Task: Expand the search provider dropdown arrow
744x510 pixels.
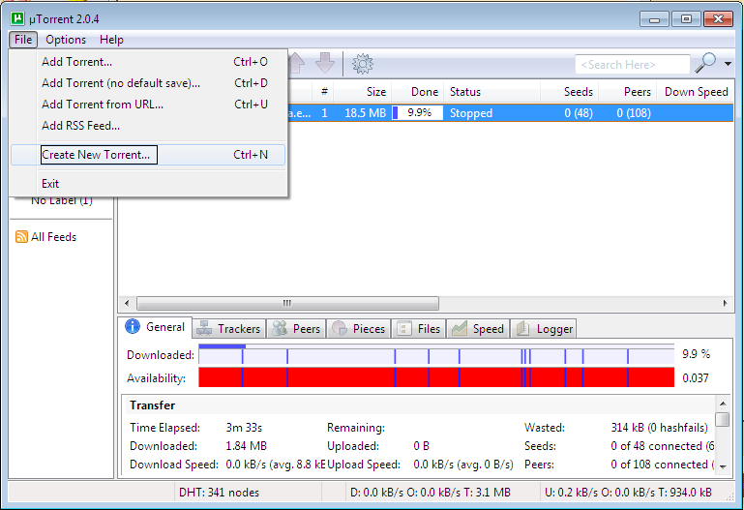Action: [728, 64]
